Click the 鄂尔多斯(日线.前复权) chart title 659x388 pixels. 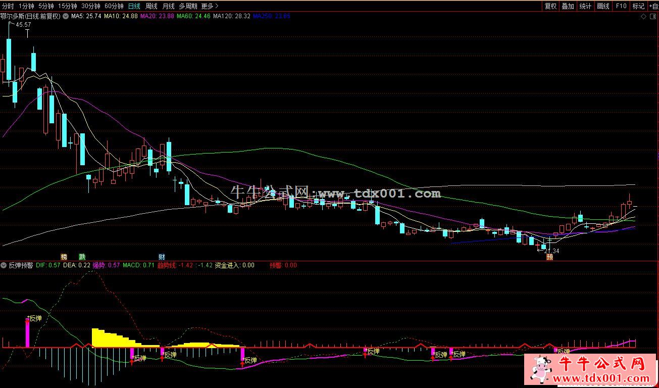(30, 16)
